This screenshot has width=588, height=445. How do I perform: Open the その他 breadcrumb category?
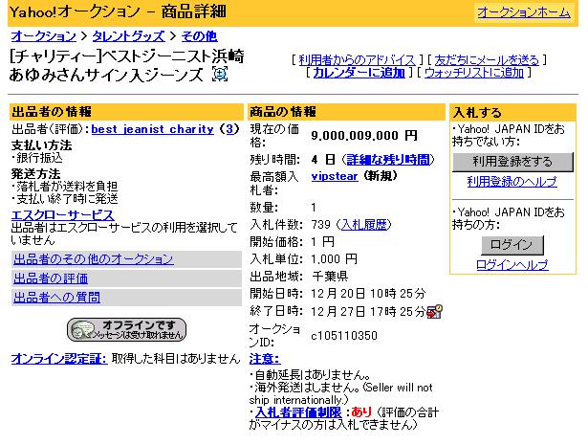point(199,36)
